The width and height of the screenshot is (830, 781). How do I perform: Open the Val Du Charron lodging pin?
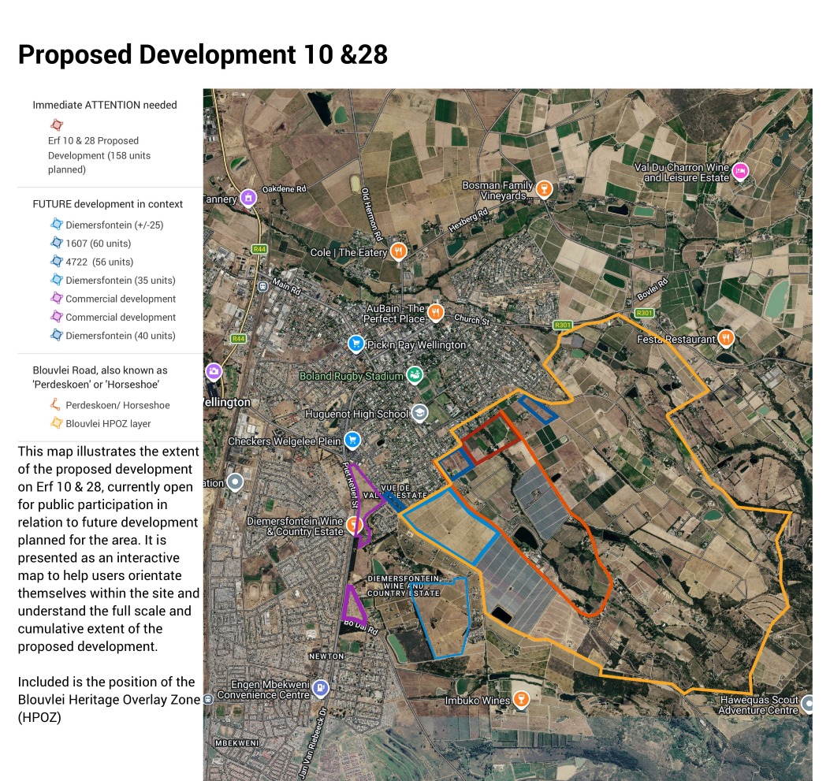coord(740,171)
